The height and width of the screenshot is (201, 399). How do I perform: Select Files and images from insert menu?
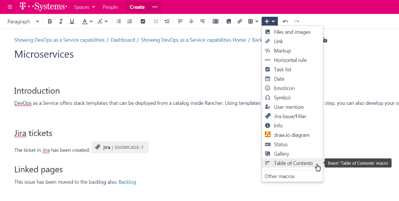(293, 32)
